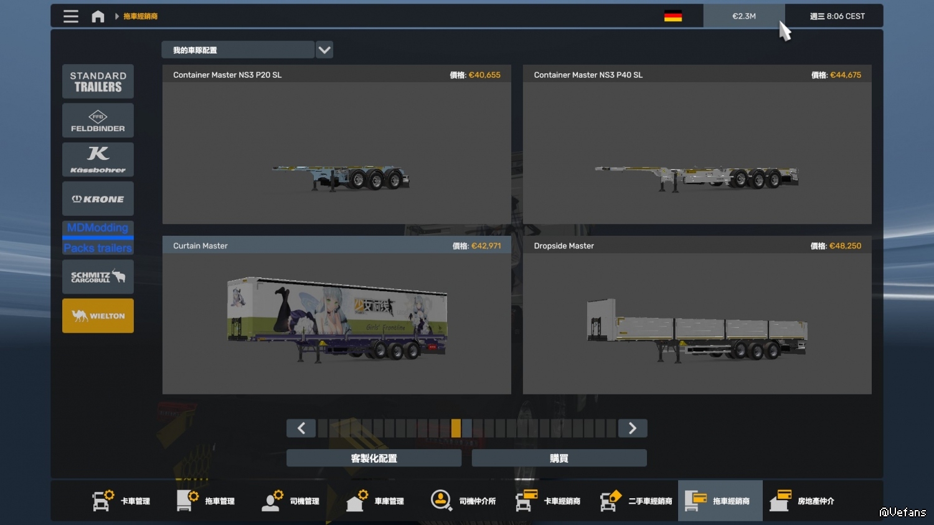Expand fleet configuration dropdown arrow
This screenshot has width=934, height=525.
pyautogui.click(x=324, y=50)
